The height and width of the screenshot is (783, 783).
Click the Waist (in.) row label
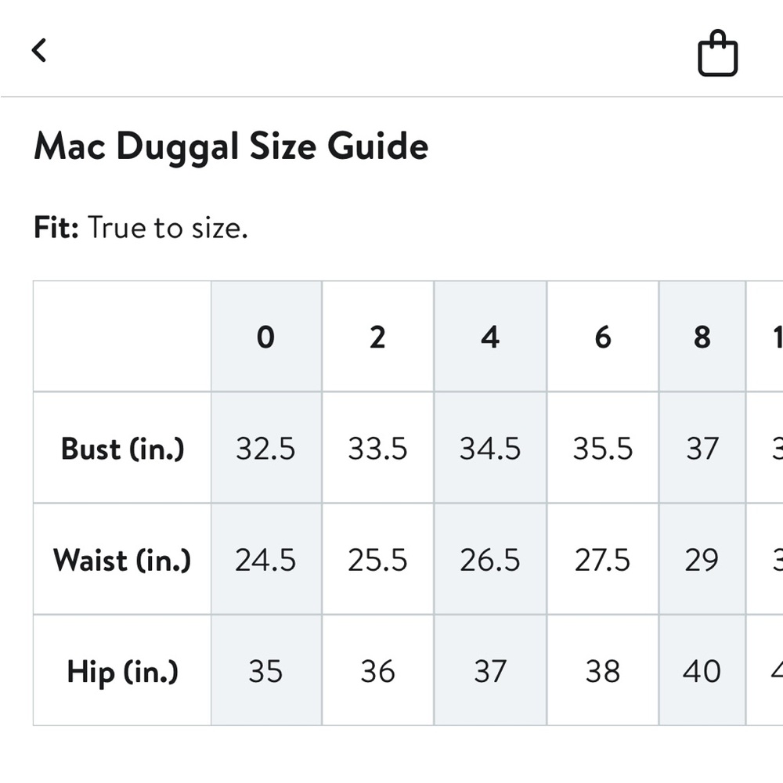click(x=122, y=559)
